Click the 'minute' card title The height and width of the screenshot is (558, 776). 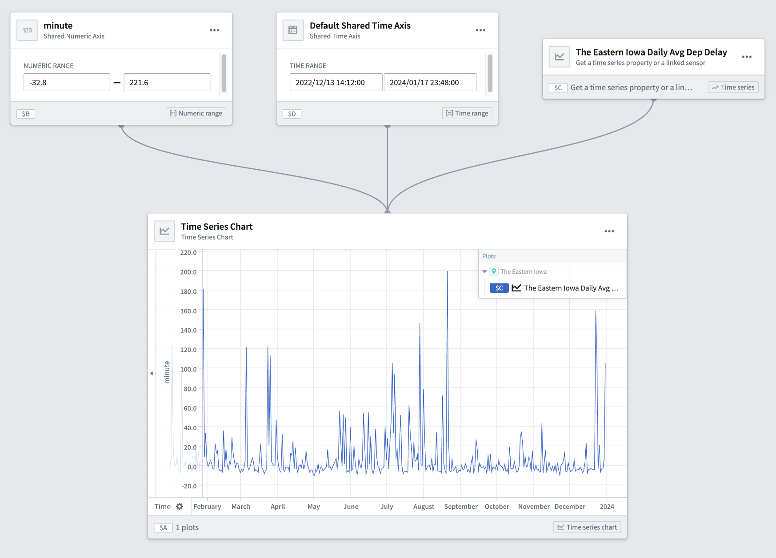point(58,26)
